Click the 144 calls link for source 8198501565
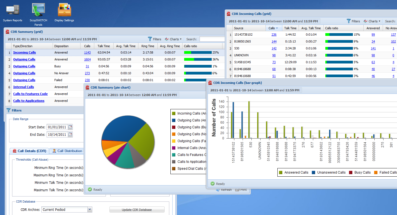 [x=274, y=41]
